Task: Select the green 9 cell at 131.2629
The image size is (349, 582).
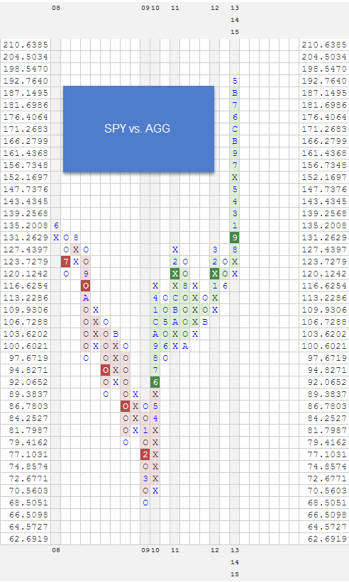Action: tap(235, 237)
